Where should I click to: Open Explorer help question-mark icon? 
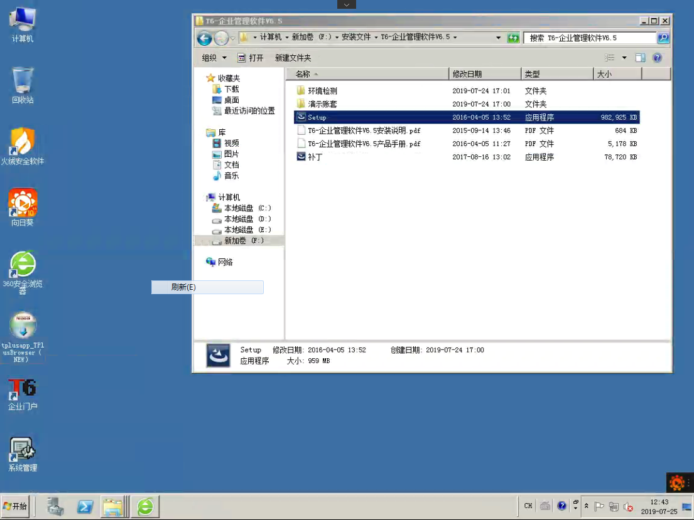click(658, 58)
